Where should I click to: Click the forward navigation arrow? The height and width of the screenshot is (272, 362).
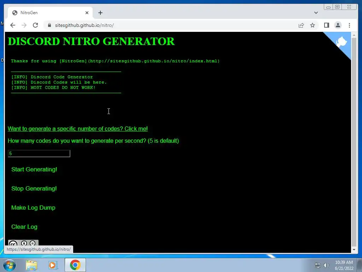coord(24,25)
